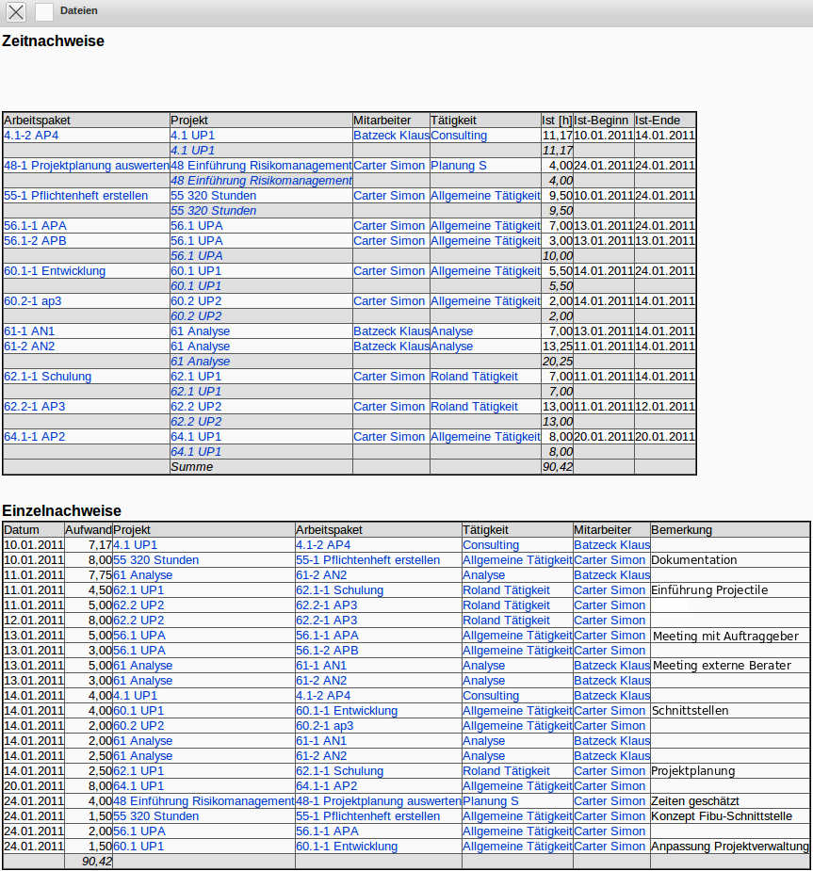This screenshot has height=871, width=813.
Task: Click the Bemerkung column header
Action: [681, 530]
